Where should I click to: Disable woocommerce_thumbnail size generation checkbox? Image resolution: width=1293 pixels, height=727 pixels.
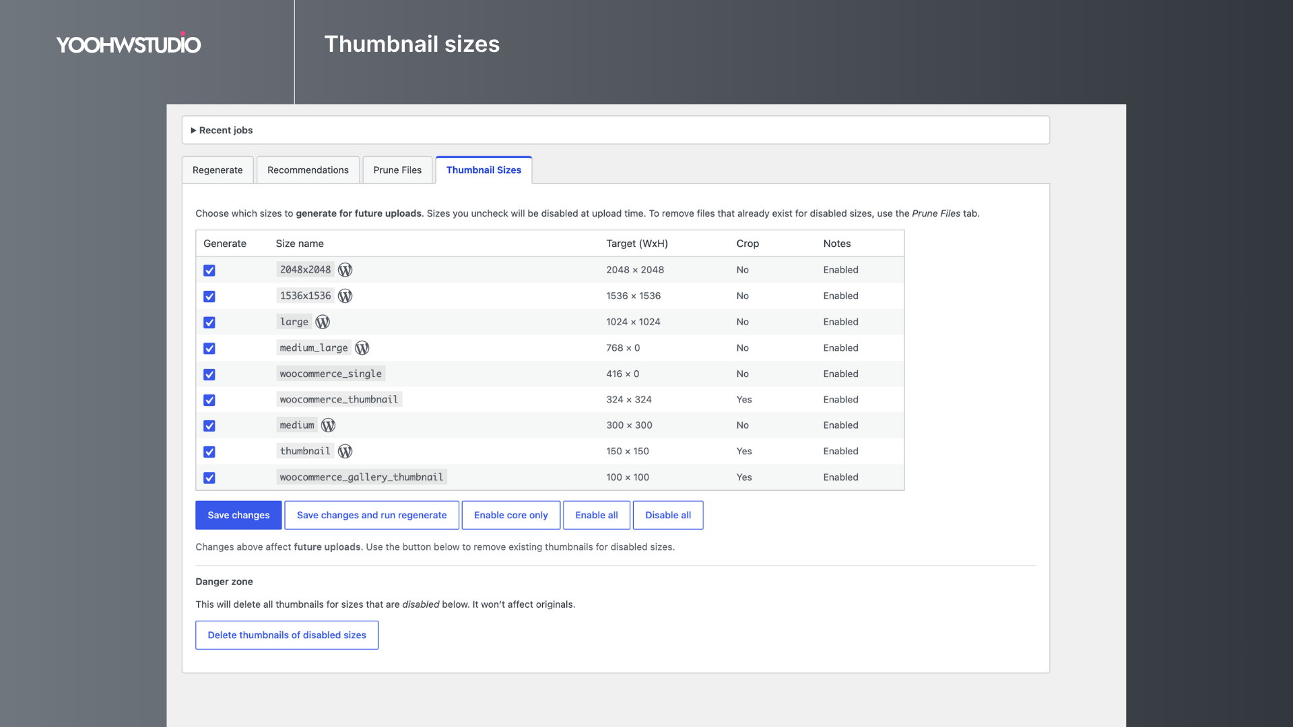pos(209,400)
